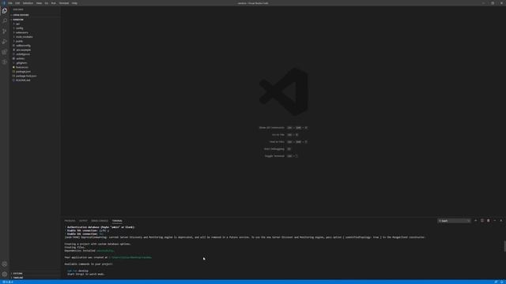Image resolution: width=506 pixels, height=284 pixels.
Task: Close the terminal panel
Action: [500, 221]
